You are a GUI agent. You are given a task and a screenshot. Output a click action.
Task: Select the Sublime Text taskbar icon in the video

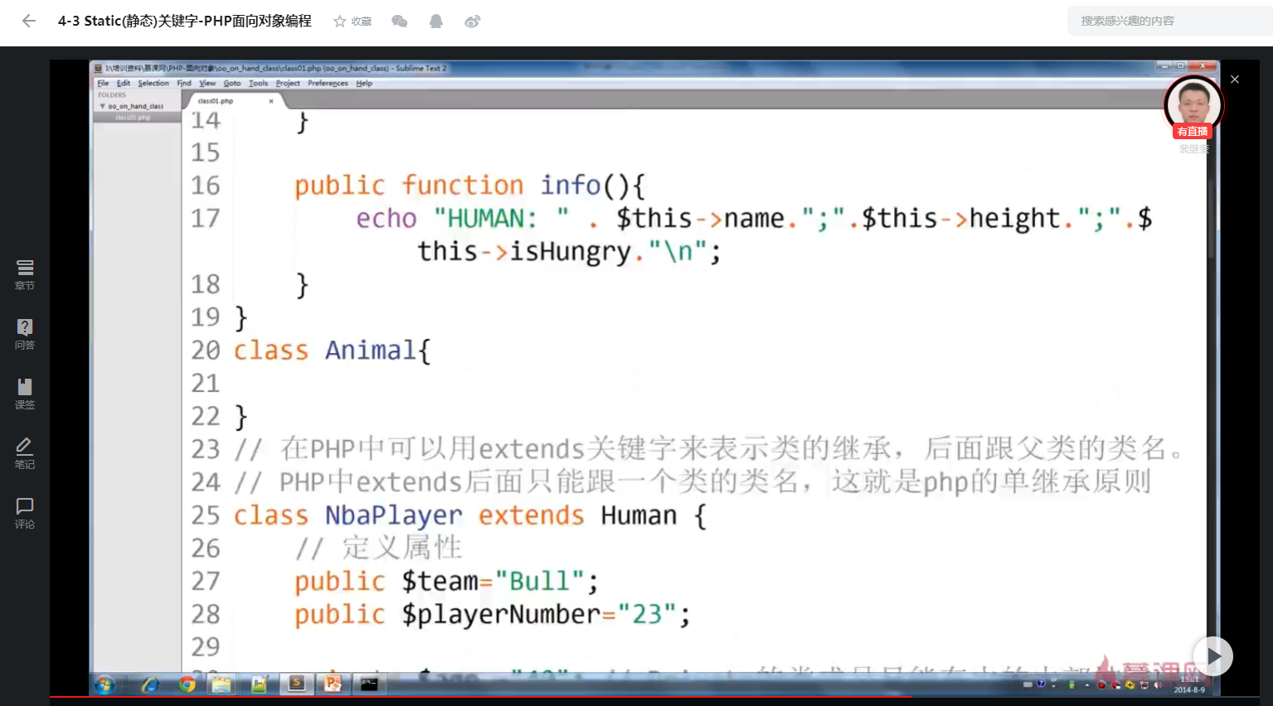[x=297, y=684]
